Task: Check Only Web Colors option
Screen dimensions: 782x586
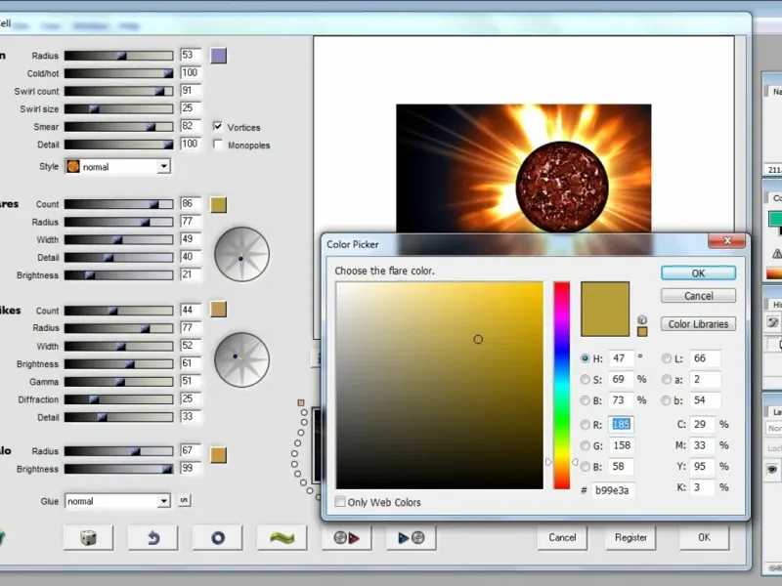Action: point(340,502)
